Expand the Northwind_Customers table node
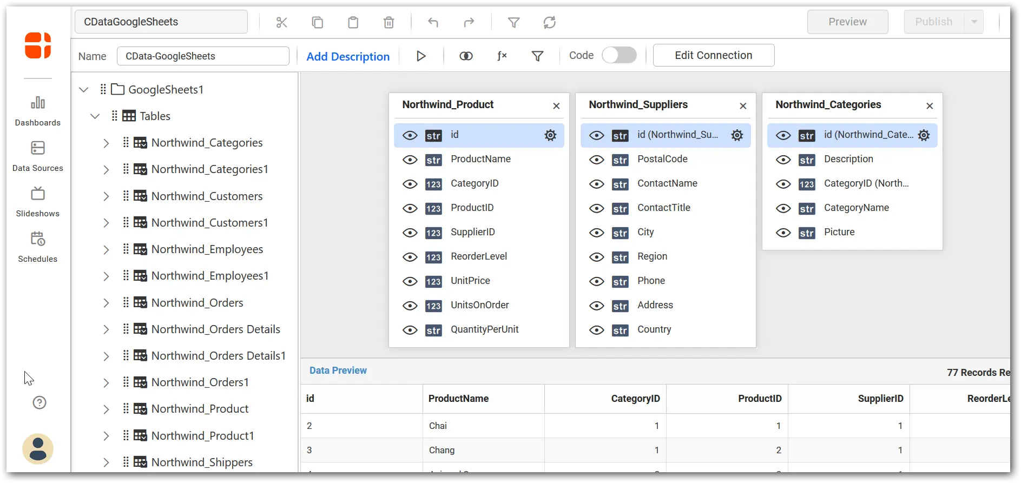The width and height of the screenshot is (1021, 483). pyautogui.click(x=106, y=196)
